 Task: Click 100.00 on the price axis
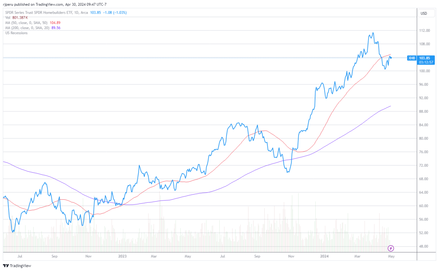pos(425,71)
